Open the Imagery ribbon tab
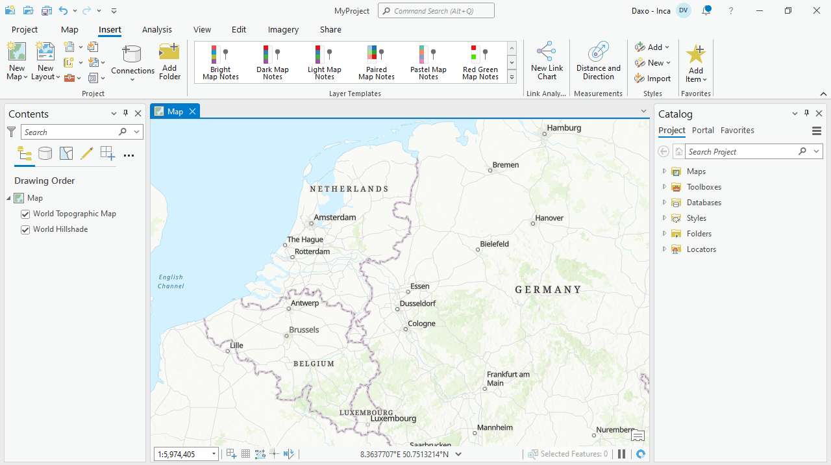The height and width of the screenshot is (465, 831). (x=283, y=29)
